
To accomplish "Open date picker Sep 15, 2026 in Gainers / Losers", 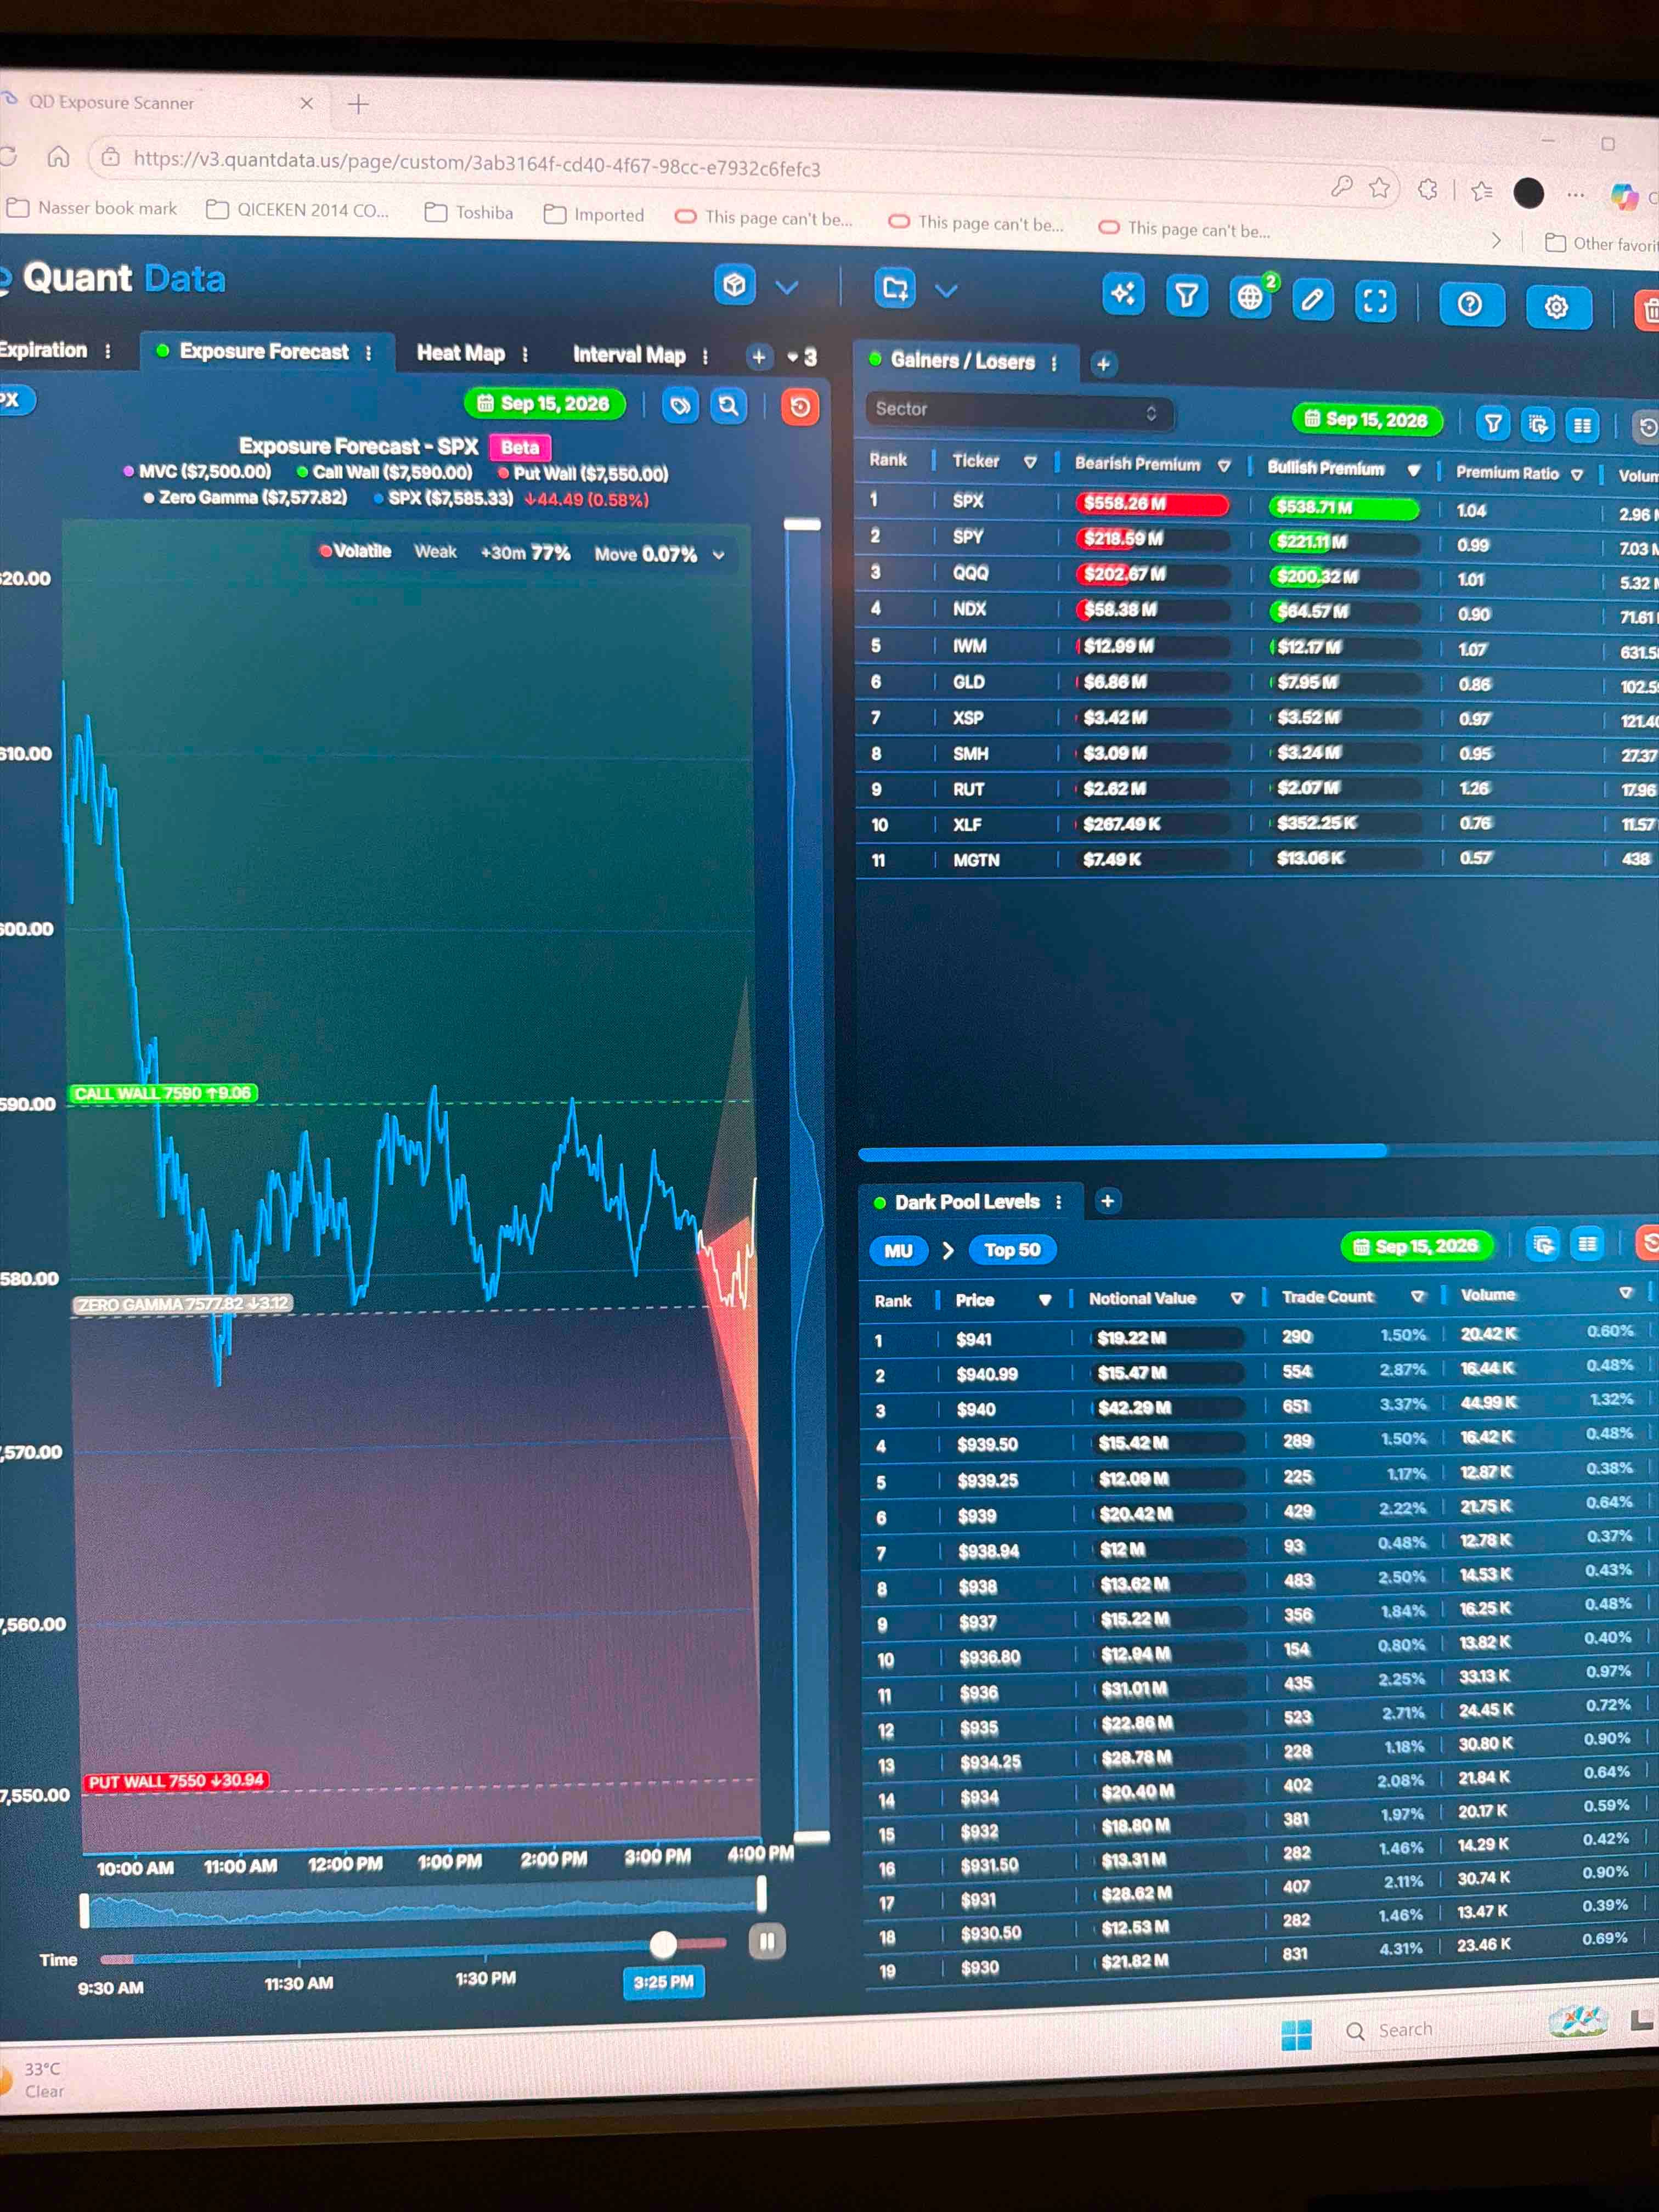I will (1367, 420).
